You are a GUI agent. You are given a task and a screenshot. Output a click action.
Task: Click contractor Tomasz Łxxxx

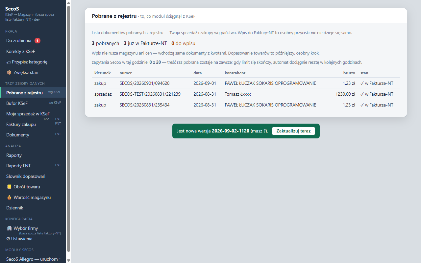238,94
